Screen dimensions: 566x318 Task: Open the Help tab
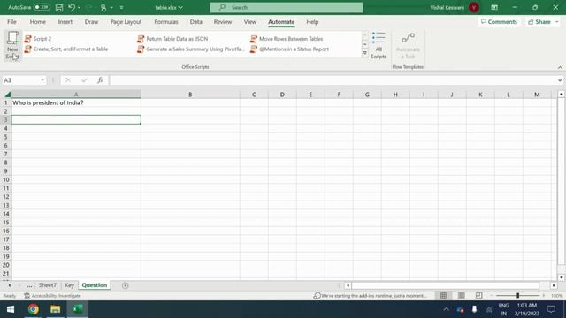click(312, 22)
